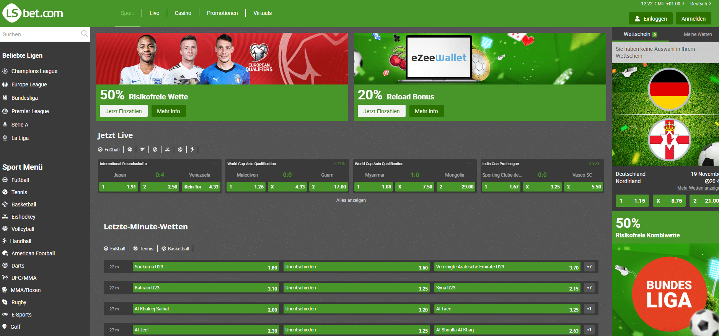Bet on Japan win at 1.91
Image resolution: width=719 pixels, height=336 pixels.
[119, 187]
